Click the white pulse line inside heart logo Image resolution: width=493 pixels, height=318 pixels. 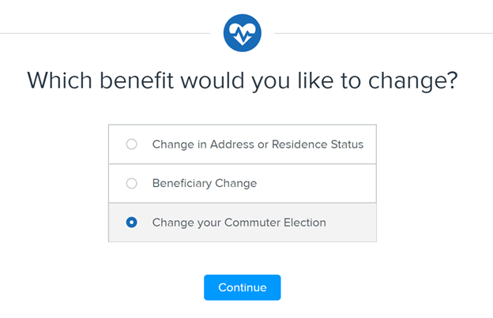pyautogui.click(x=242, y=34)
